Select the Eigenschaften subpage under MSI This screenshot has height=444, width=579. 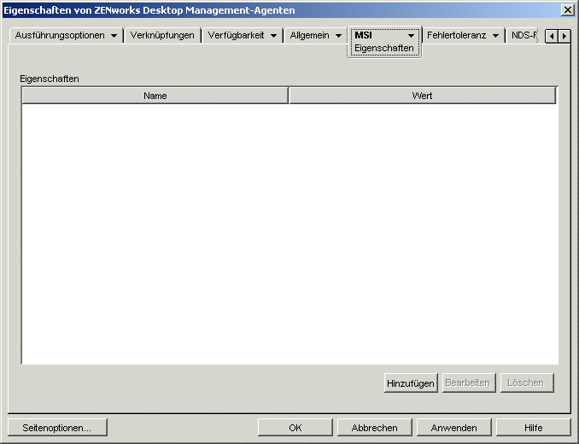[x=384, y=48]
